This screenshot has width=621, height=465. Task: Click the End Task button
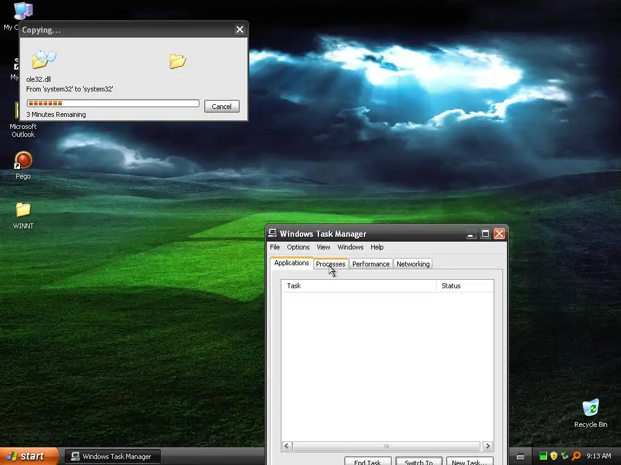coord(368,461)
